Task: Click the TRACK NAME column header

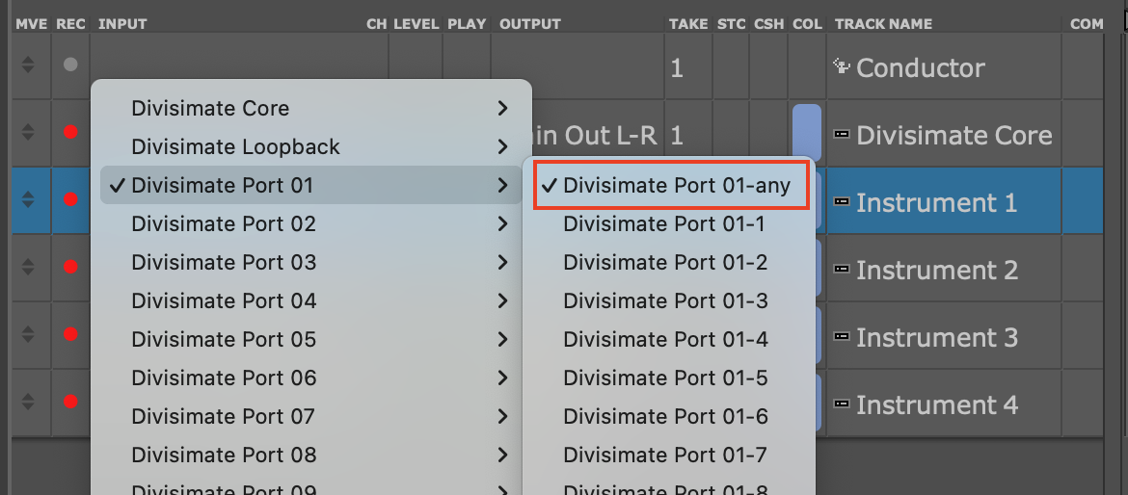Action: (x=883, y=23)
